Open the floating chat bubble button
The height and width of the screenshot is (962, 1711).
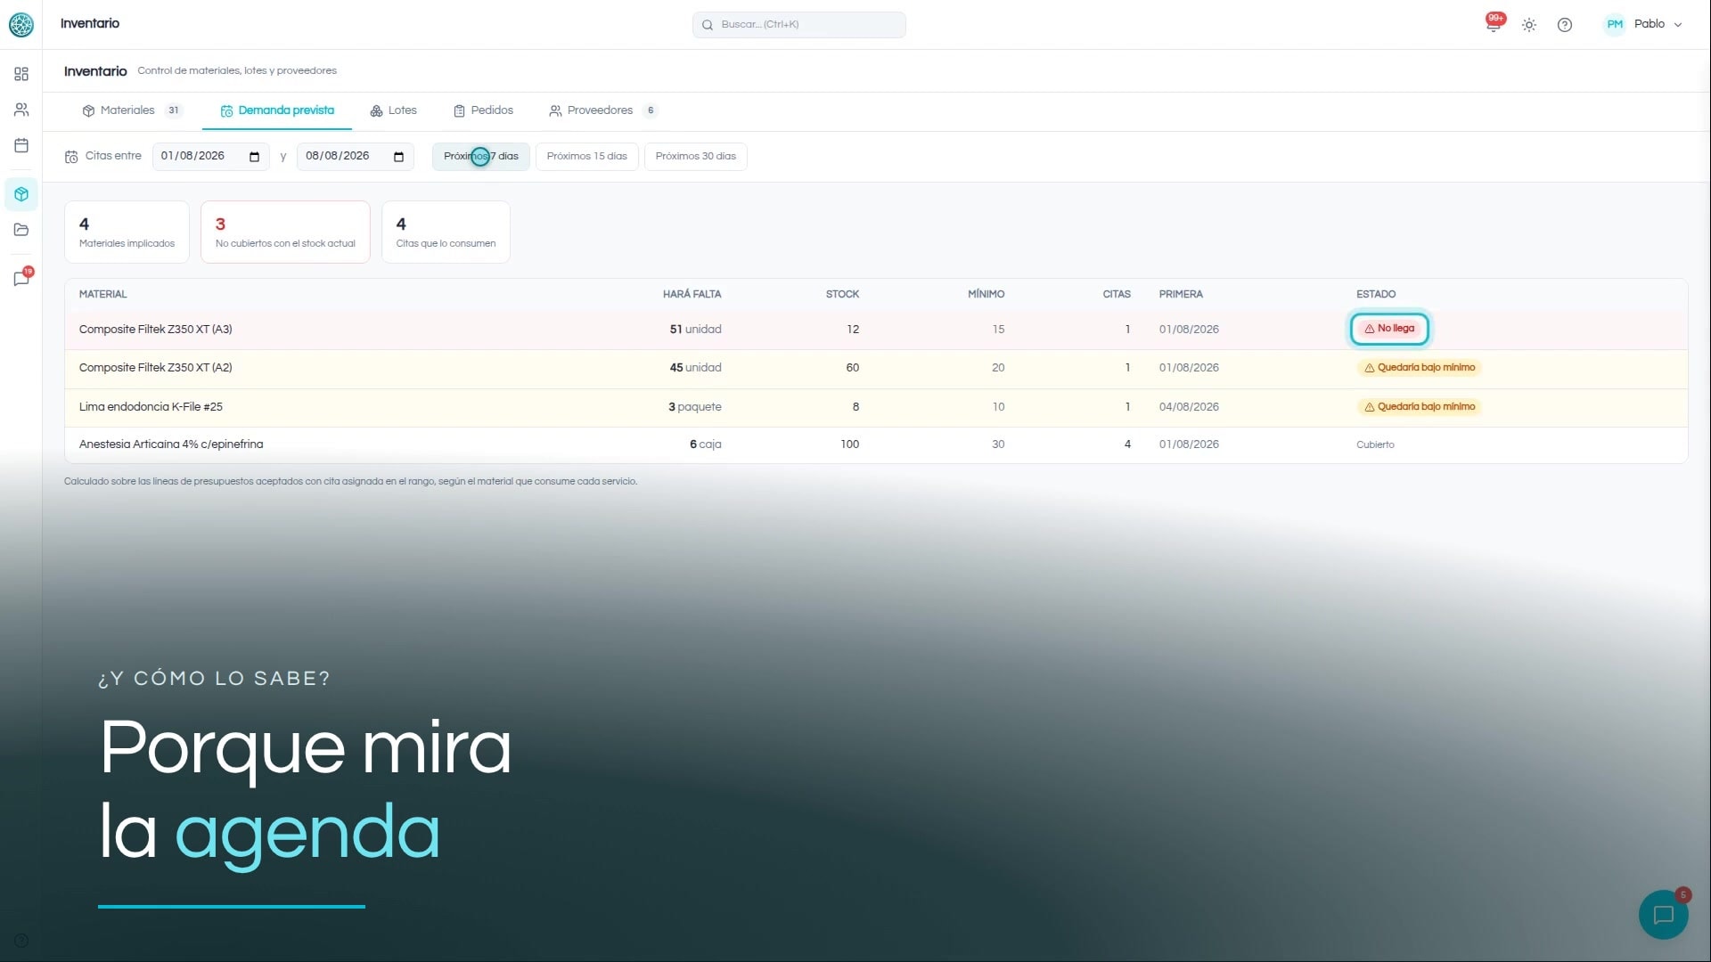click(x=1664, y=915)
